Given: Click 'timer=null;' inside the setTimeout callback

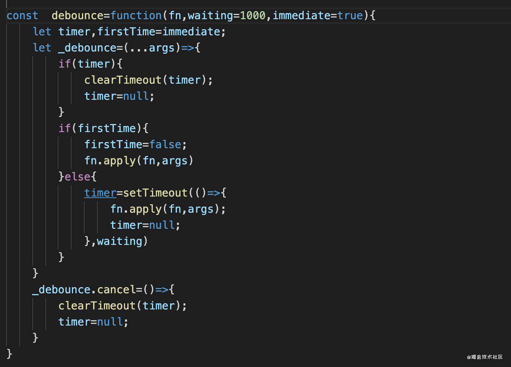Looking at the screenshot, I should pos(145,225).
